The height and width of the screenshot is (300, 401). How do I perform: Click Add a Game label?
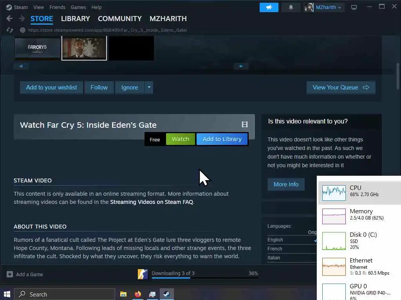29,275
